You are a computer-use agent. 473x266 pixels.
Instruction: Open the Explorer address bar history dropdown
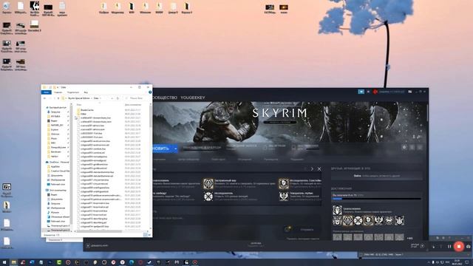pos(112,98)
